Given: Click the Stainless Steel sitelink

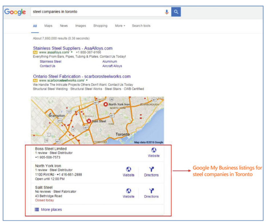Looking at the screenshot, I should click(x=51, y=62).
